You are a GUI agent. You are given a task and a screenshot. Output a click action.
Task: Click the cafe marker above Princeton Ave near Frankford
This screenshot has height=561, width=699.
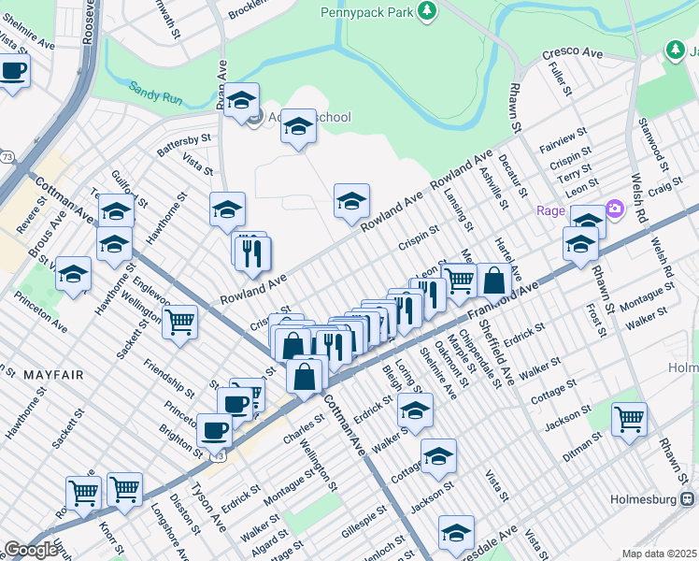235,404
